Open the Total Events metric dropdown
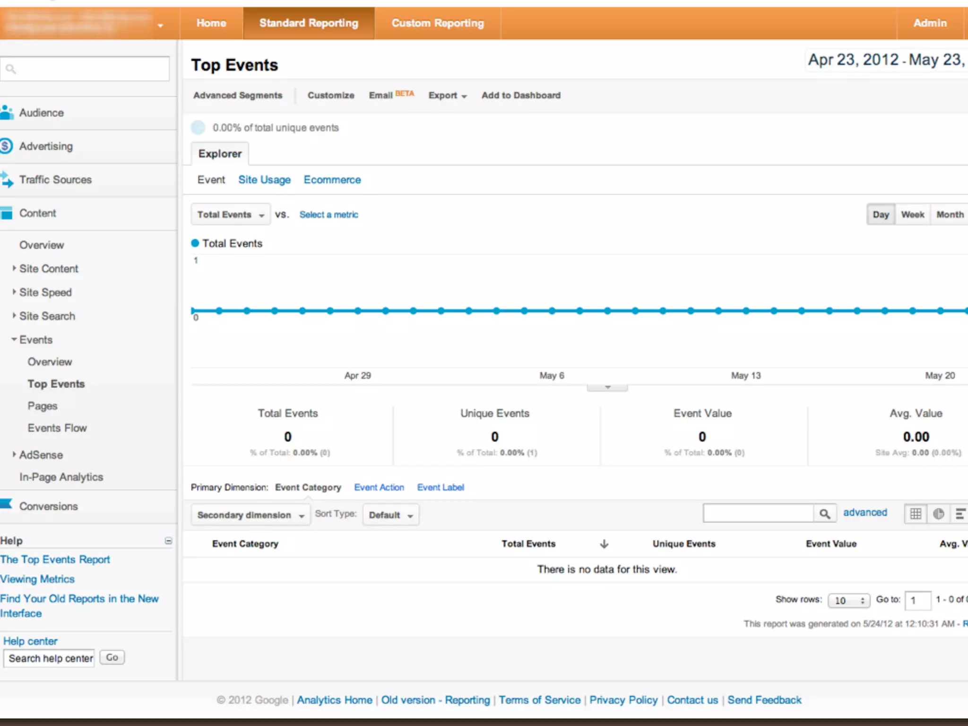 tap(231, 215)
